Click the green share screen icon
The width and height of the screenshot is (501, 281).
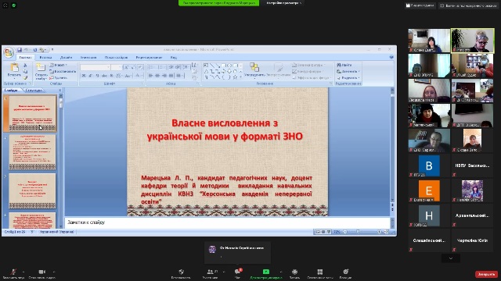click(266, 272)
